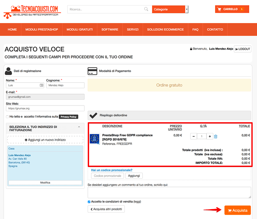
Task: Open SOFTWARE menu item
Action: pyautogui.click(x=110, y=29)
